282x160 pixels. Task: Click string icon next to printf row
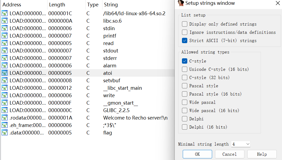(5, 36)
